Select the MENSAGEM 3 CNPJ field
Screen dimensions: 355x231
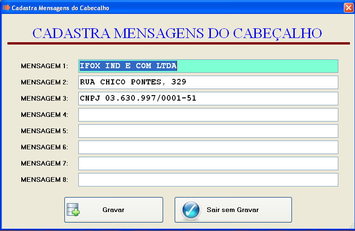pos(208,99)
